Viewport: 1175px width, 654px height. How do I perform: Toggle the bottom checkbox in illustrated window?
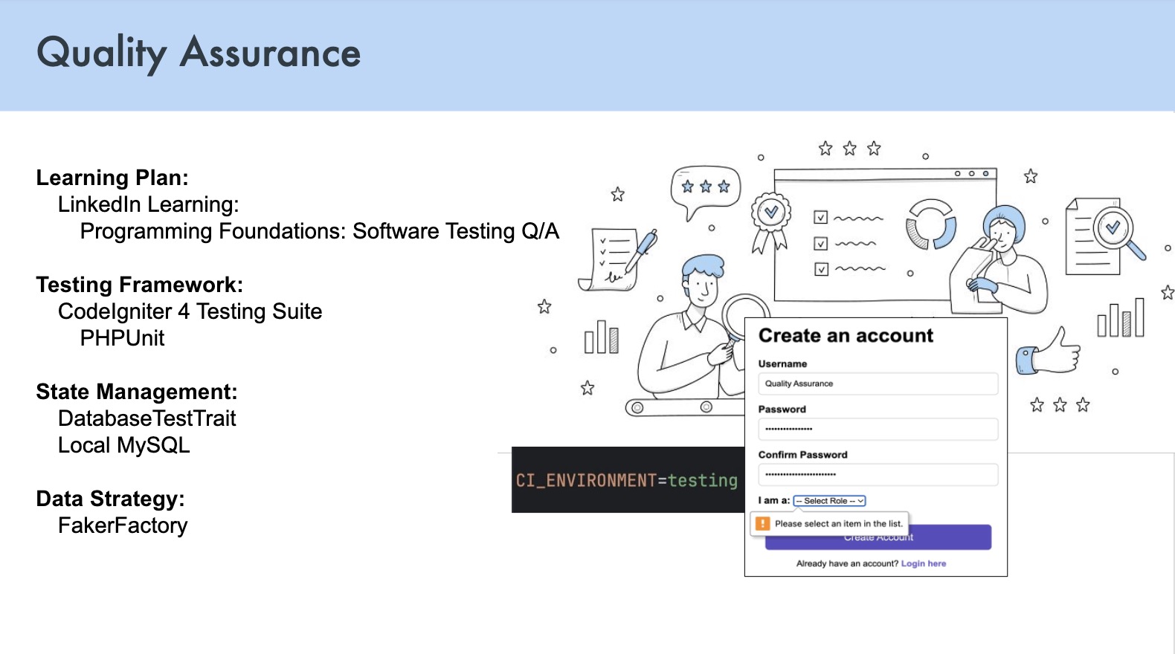tap(821, 269)
